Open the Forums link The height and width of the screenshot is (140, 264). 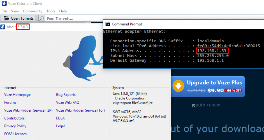tap(10, 102)
